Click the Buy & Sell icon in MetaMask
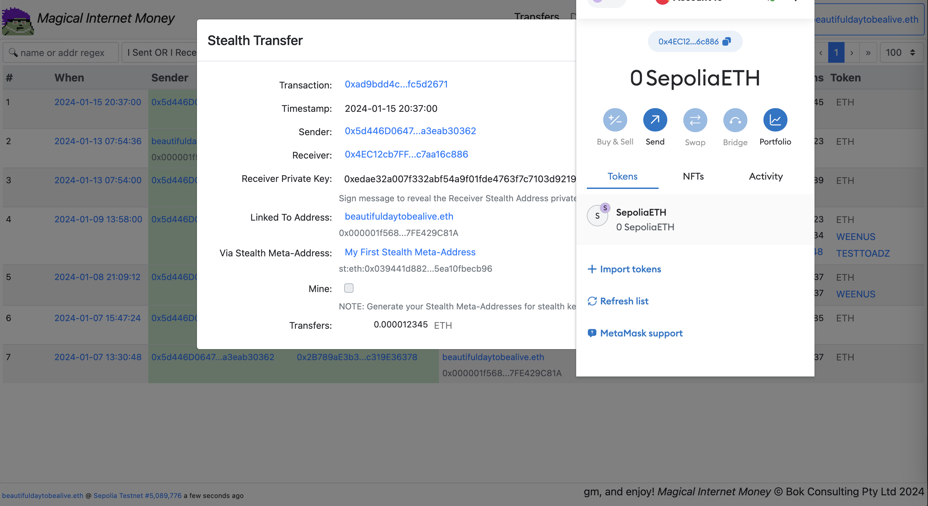 pyautogui.click(x=615, y=119)
